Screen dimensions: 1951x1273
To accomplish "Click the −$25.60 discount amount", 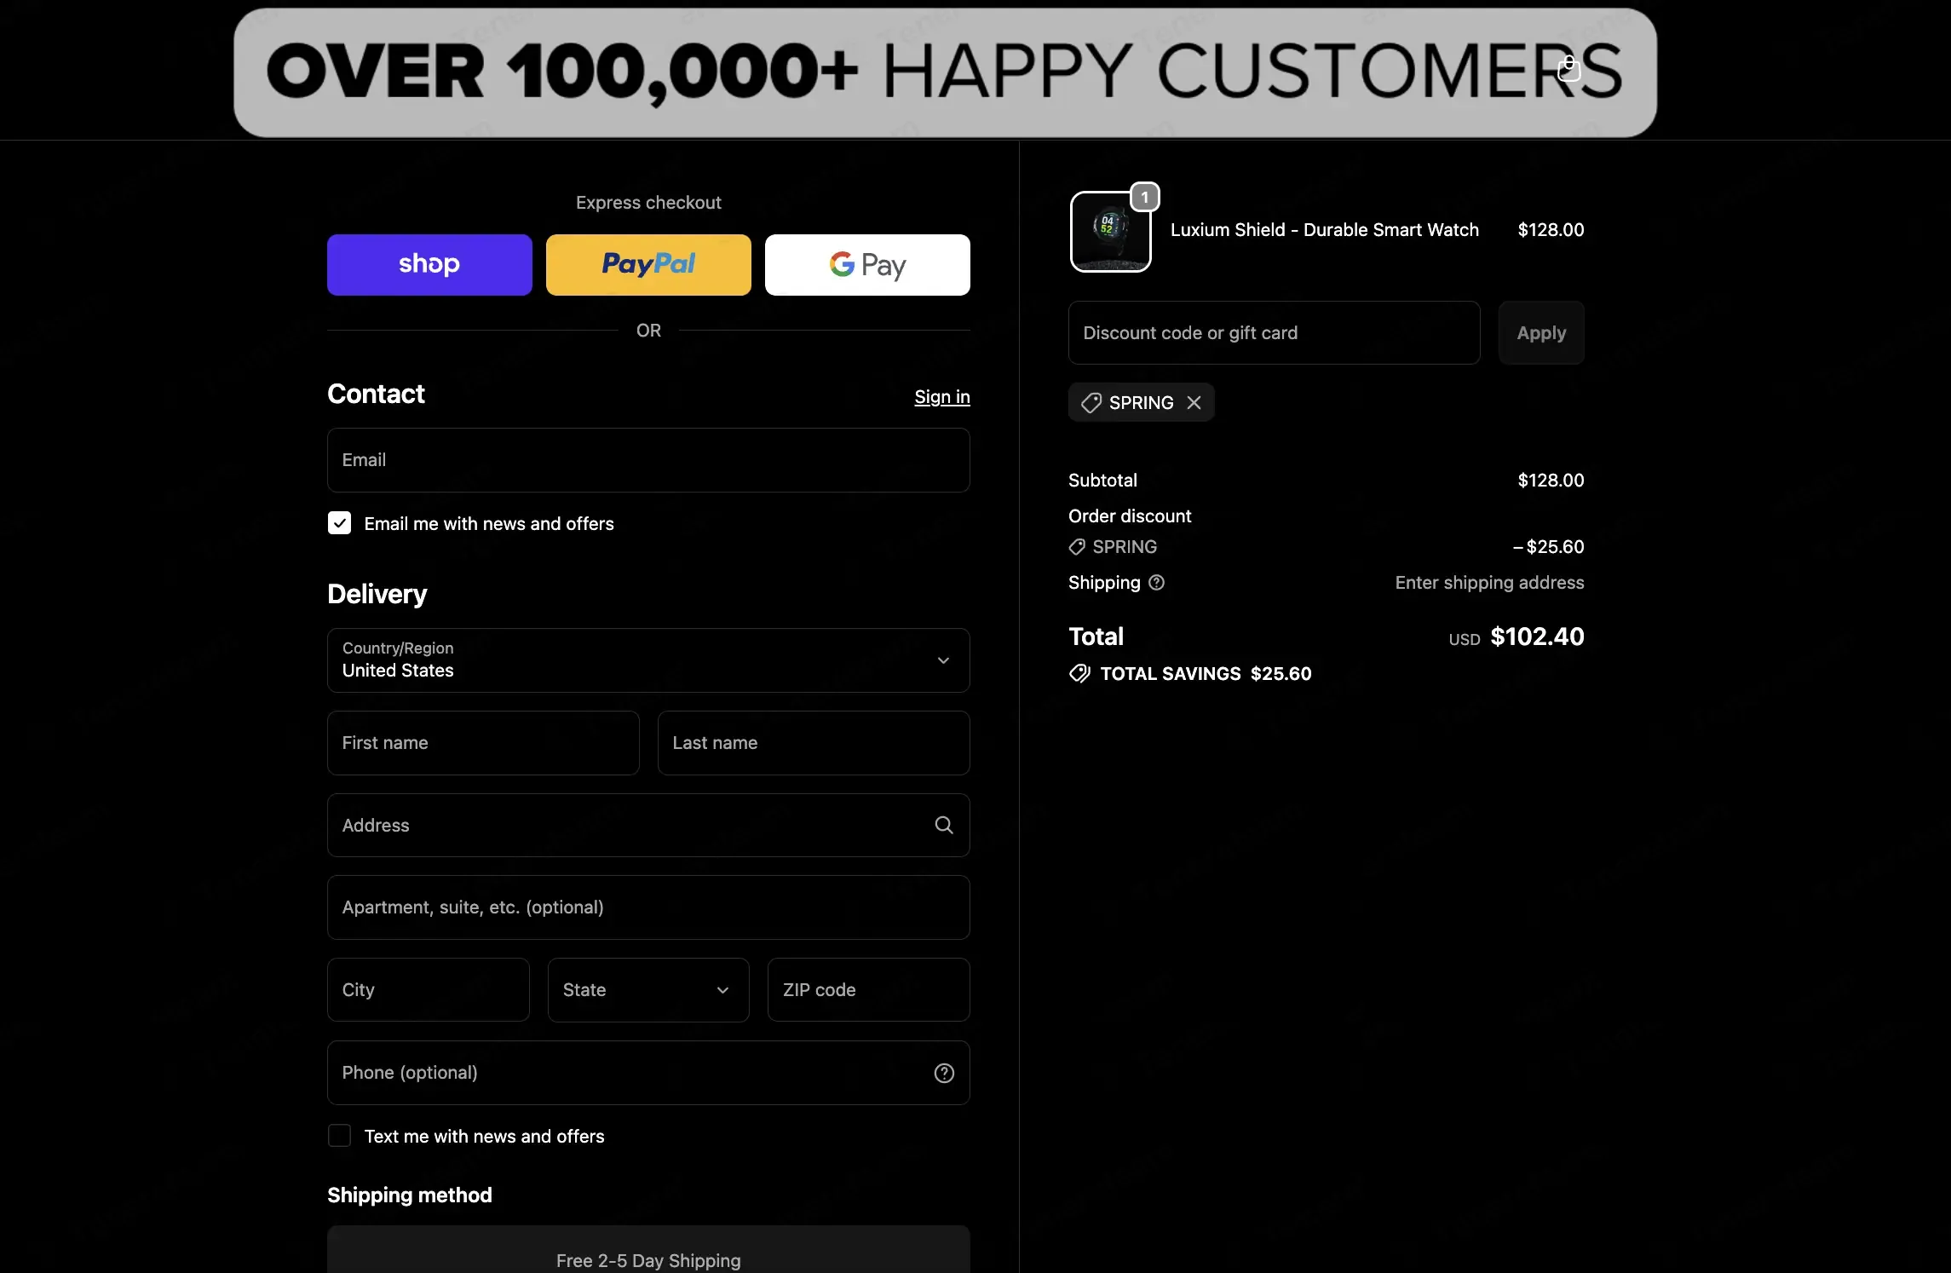I will pos(1548,547).
